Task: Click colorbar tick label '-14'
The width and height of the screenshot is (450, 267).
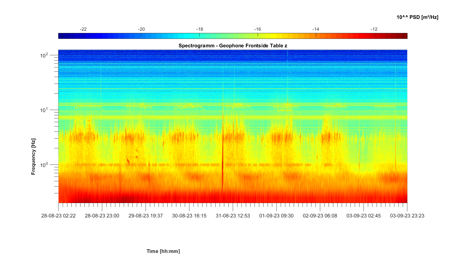Action: point(316,29)
